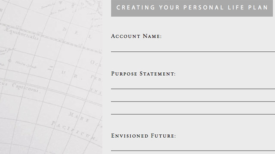This screenshot has width=275, height=154.
Task: Click the Equinoctialis text on the map
Action: tap(21, 34)
